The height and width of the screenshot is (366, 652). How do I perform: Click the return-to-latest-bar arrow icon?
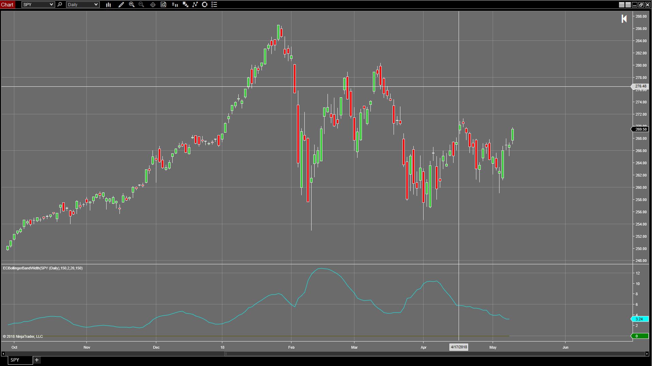coord(624,19)
